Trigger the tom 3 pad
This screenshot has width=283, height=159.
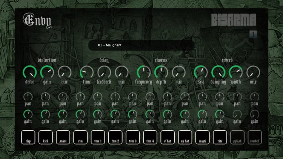[x=133, y=137]
